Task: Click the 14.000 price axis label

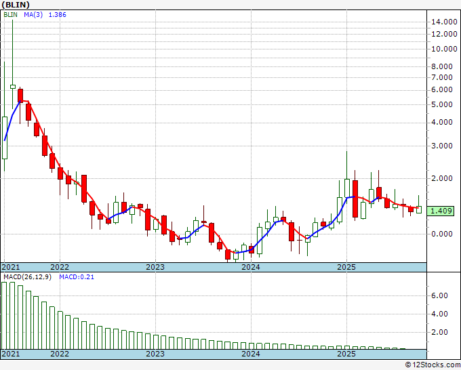Action: pos(442,22)
